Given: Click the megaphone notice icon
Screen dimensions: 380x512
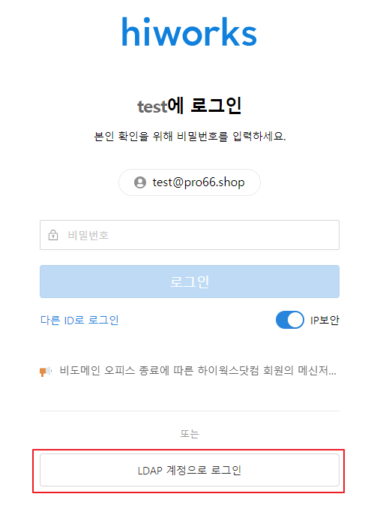Looking at the screenshot, I should (46, 372).
